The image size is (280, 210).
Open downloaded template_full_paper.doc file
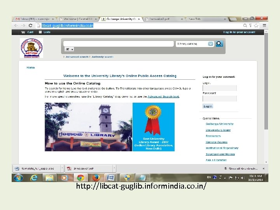[x=37, y=168]
